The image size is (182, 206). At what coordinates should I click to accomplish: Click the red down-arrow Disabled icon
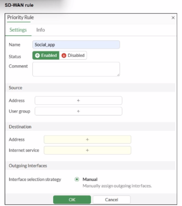[x=64, y=55]
